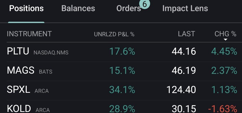Click PLTU change value 4.45%

(224, 52)
